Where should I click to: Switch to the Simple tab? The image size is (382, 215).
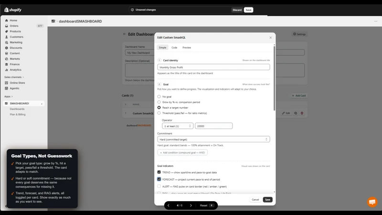click(162, 47)
